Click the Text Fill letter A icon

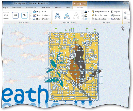(x=86, y=11)
